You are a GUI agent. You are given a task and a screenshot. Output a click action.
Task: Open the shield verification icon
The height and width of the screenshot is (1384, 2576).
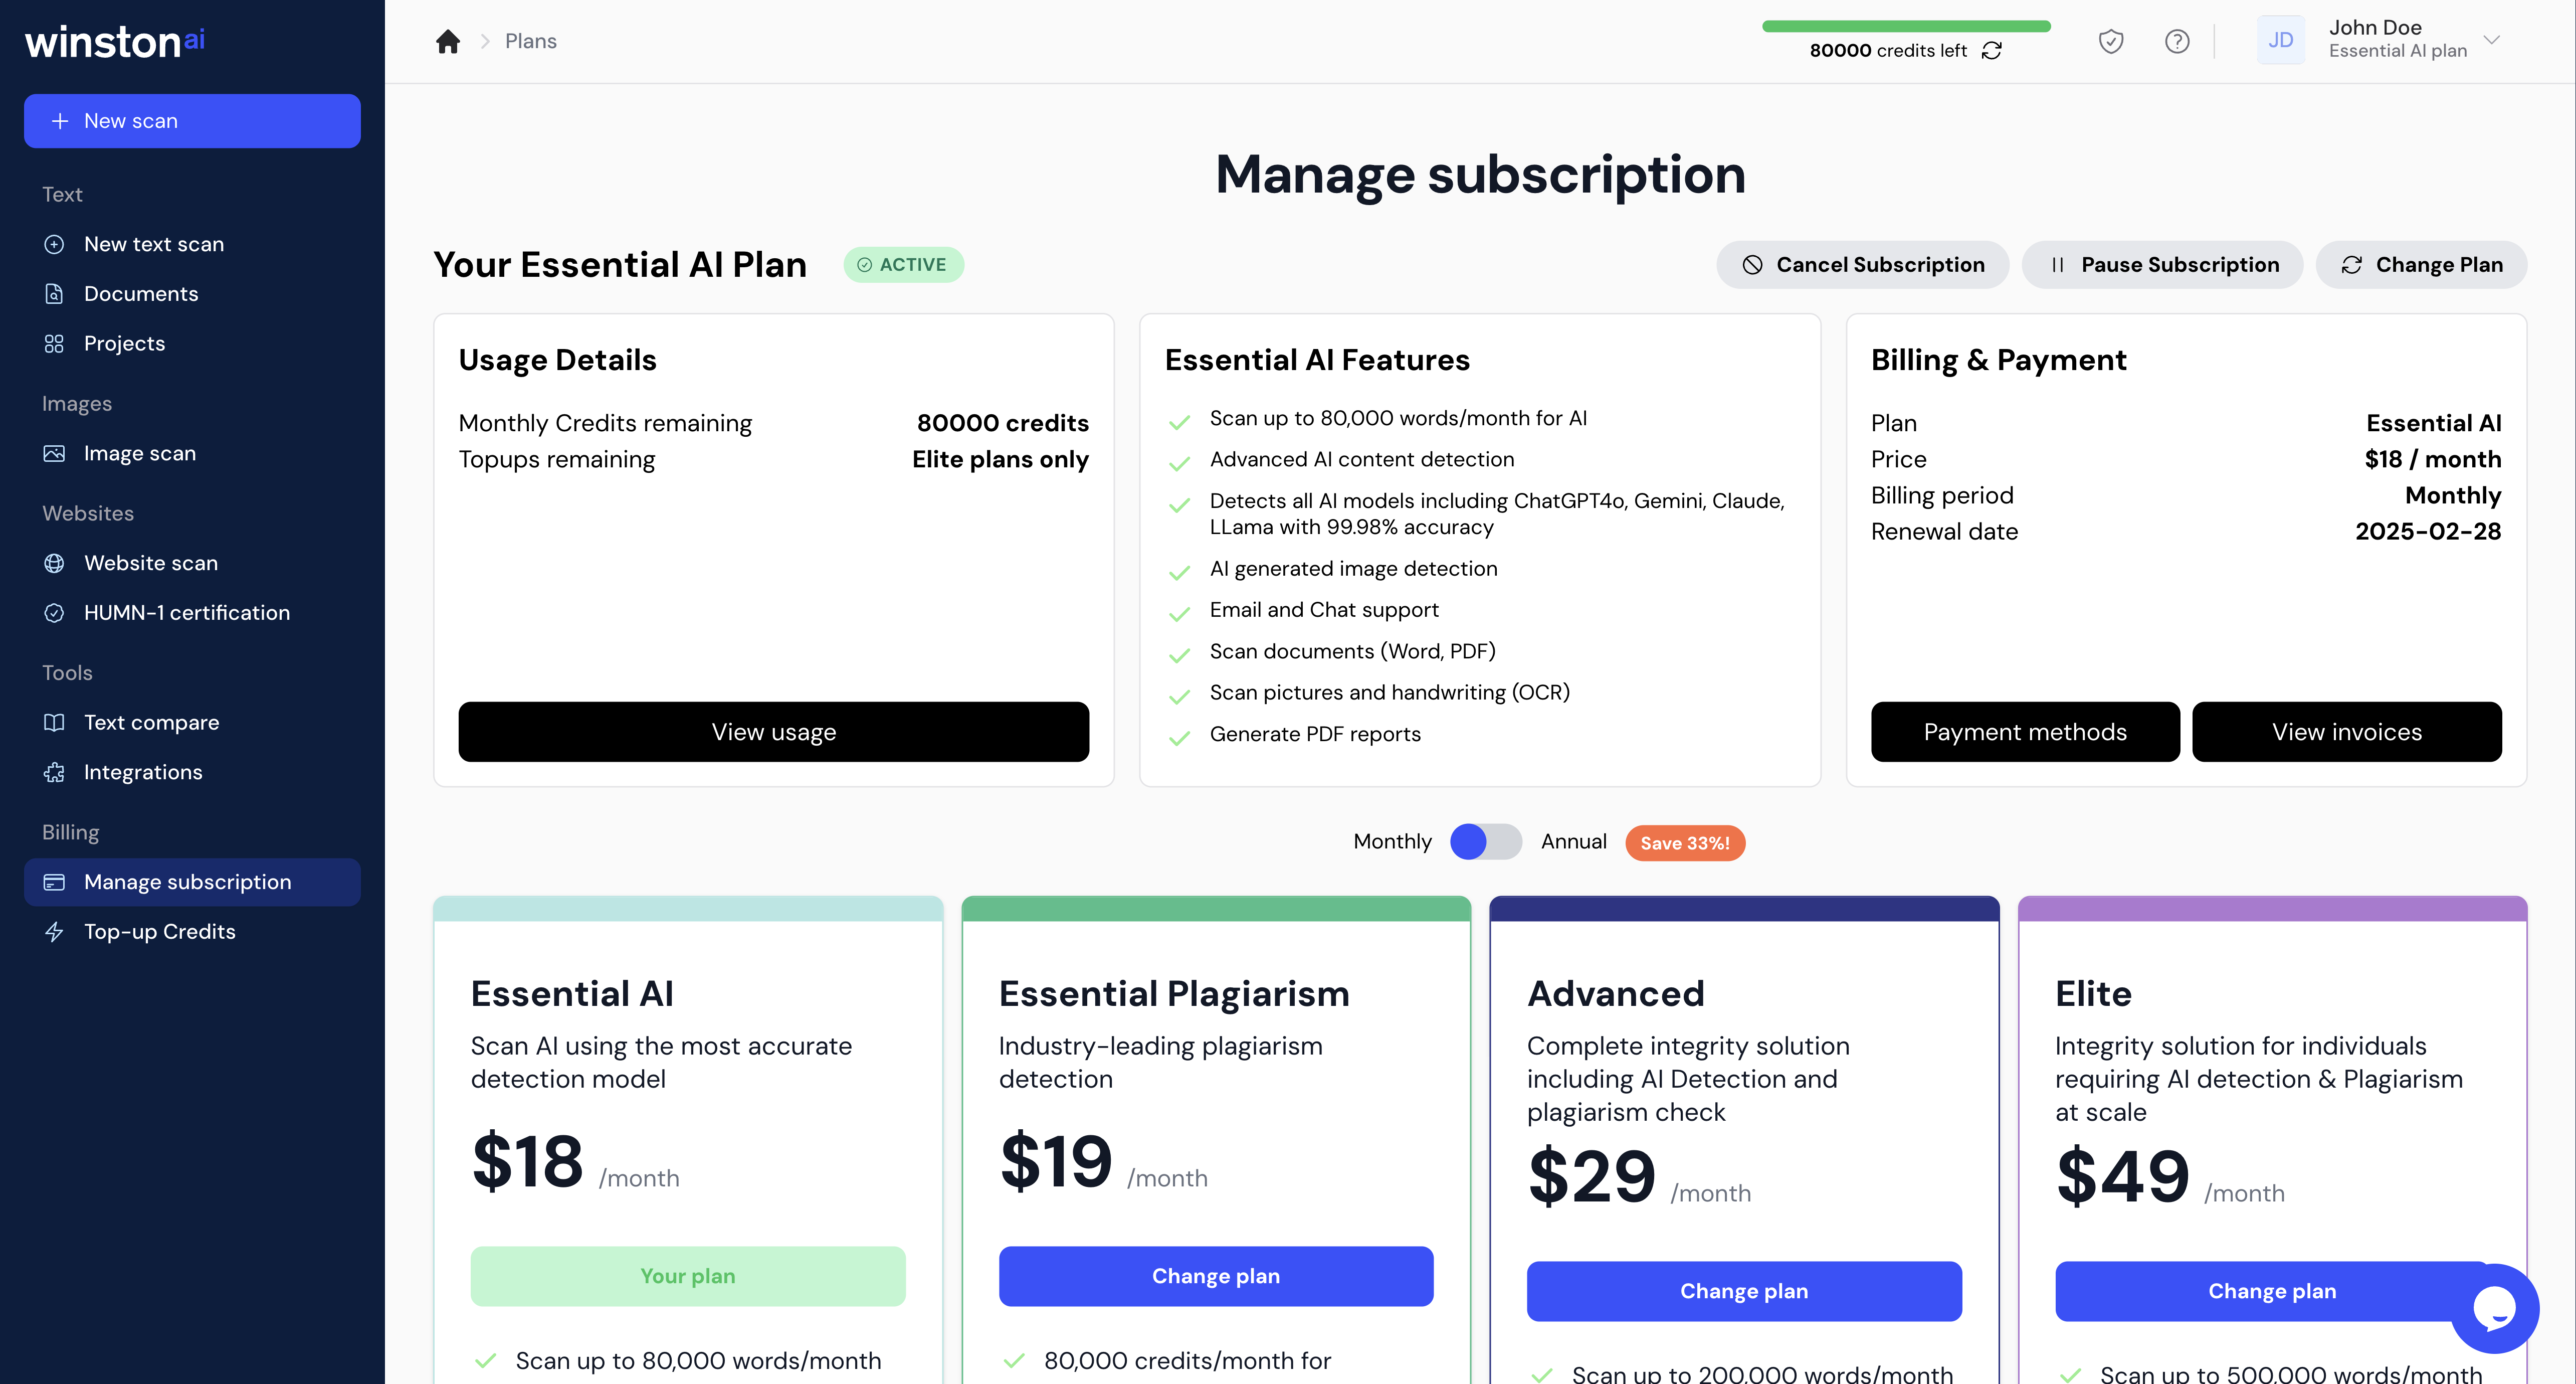[x=2110, y=41]
